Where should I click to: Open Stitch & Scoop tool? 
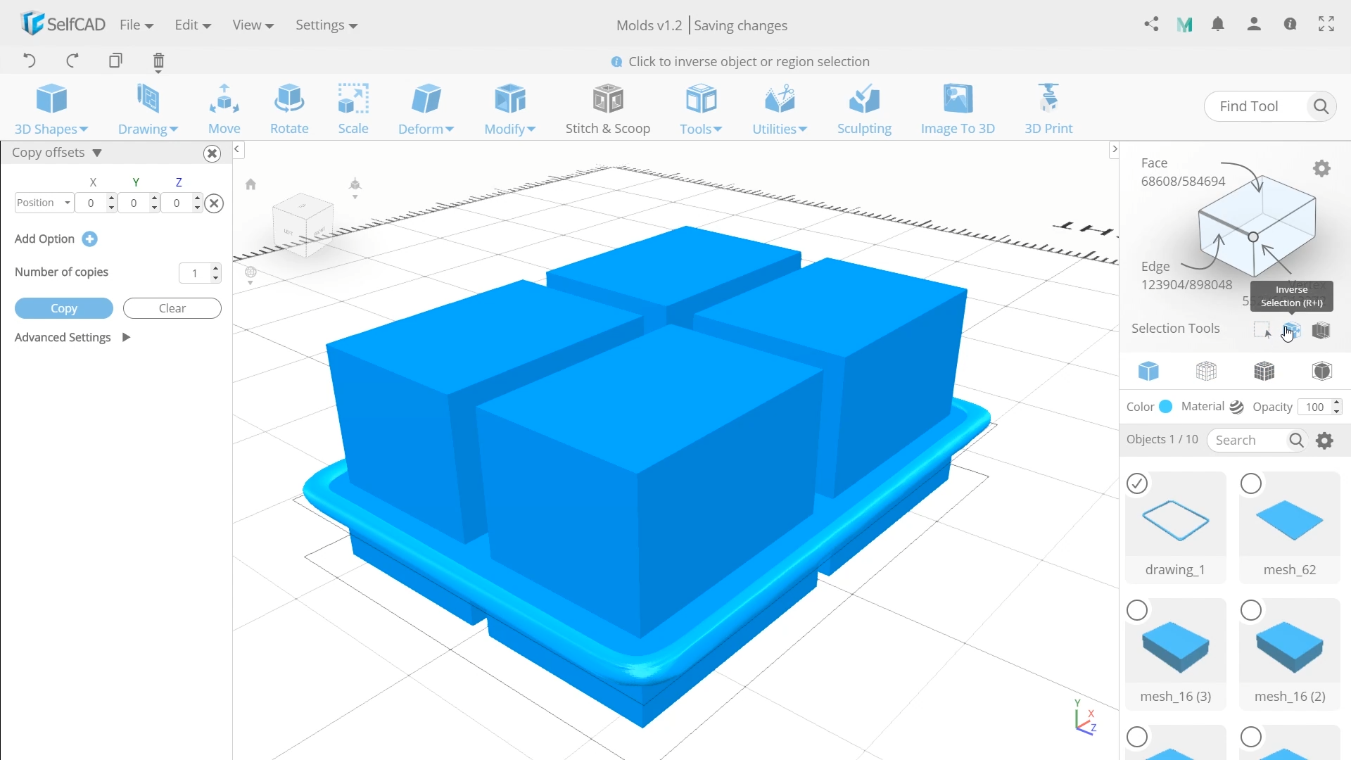608,109
